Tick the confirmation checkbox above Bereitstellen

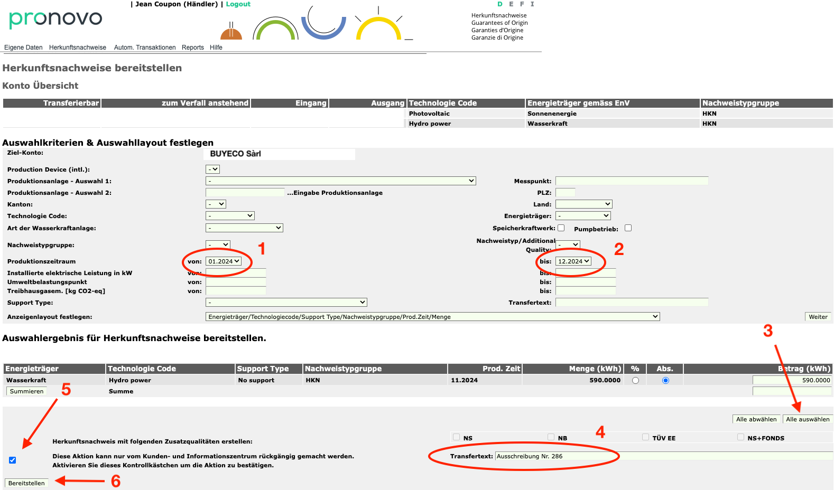pyautogui.click(x=13, y=460)
